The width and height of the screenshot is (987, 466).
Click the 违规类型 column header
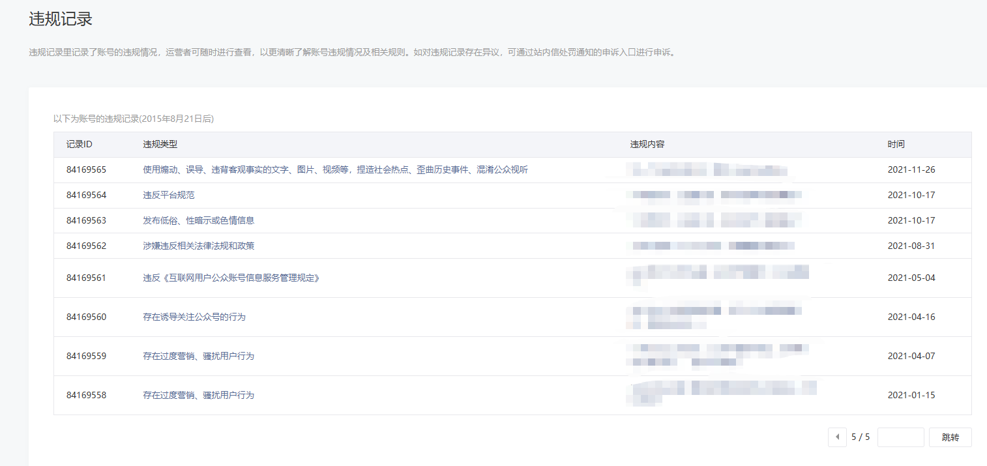[x=160, y=144]
